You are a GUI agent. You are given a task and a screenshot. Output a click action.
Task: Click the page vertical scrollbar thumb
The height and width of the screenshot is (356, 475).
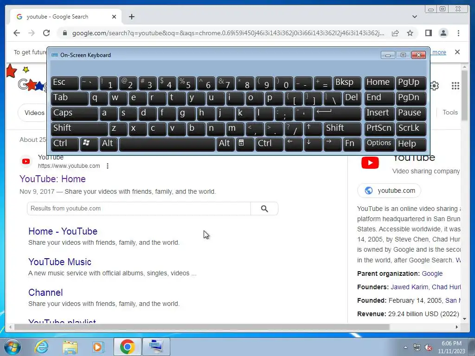[464, 95]
